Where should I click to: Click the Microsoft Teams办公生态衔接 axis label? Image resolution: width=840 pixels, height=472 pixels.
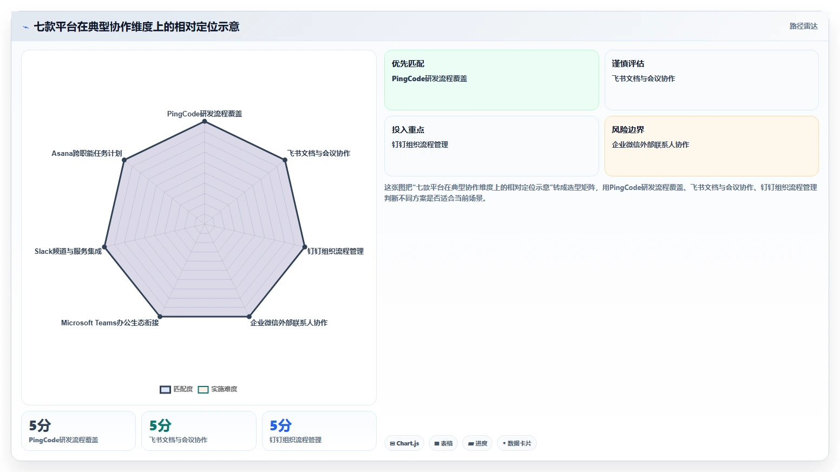point(110,323)
